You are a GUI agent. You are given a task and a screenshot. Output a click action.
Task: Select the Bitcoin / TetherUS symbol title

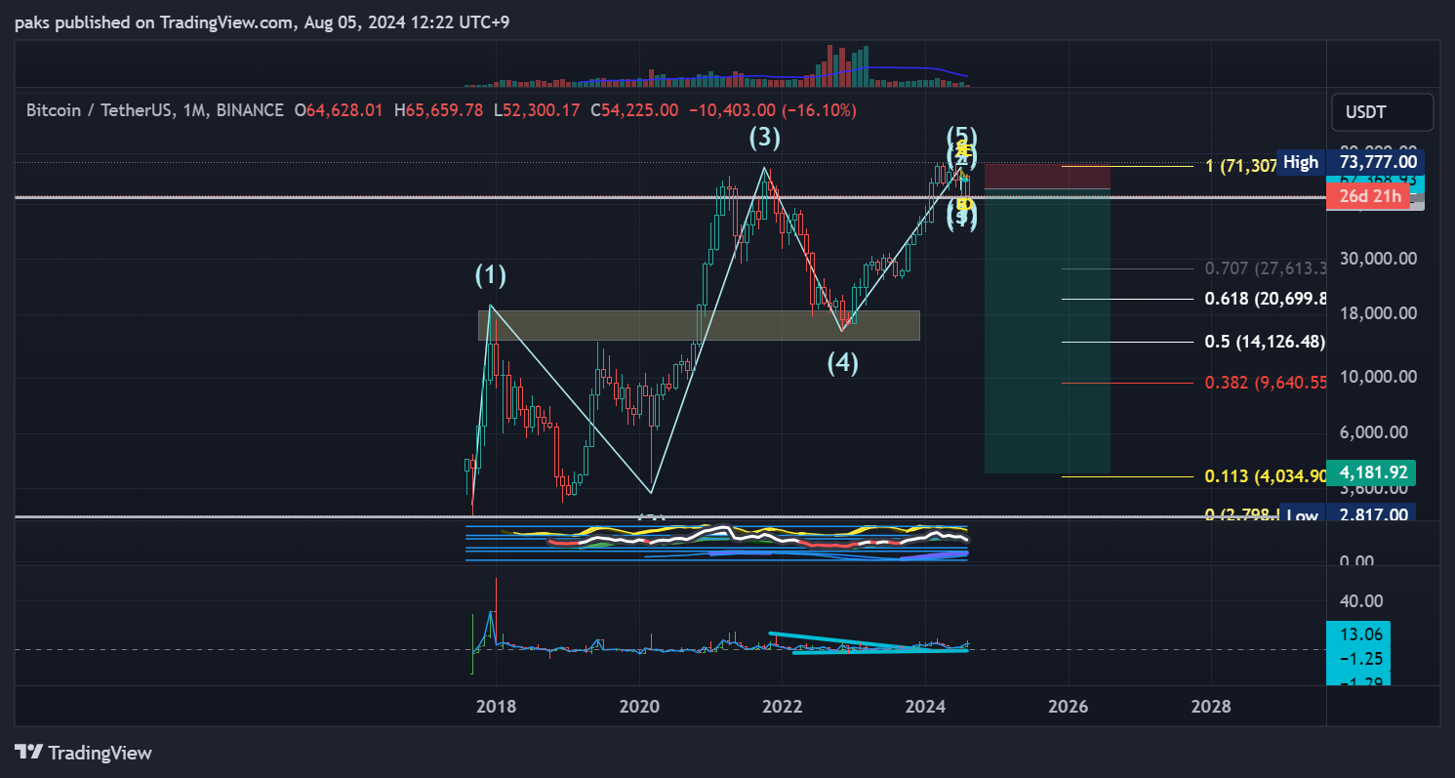tap(101, 109)
